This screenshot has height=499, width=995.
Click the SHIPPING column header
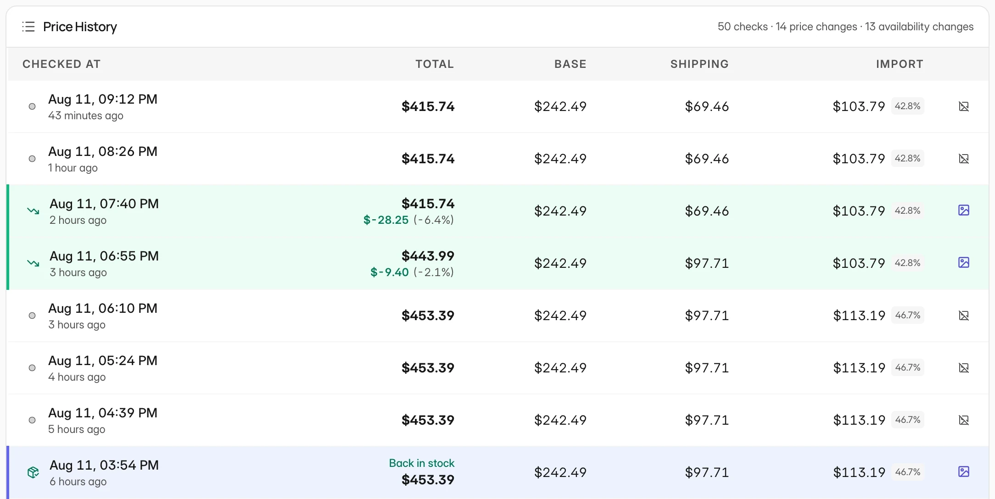click(699, 64)
